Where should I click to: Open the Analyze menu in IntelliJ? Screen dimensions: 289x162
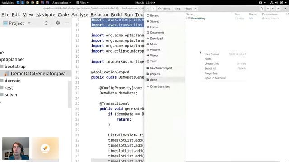pos(79,14)
